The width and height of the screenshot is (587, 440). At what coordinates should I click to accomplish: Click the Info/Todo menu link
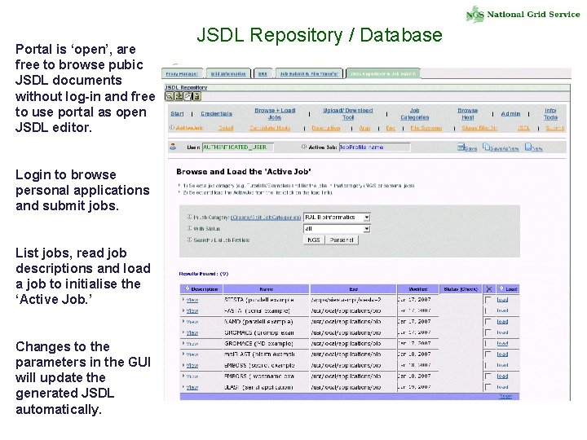tap(550, 114)
